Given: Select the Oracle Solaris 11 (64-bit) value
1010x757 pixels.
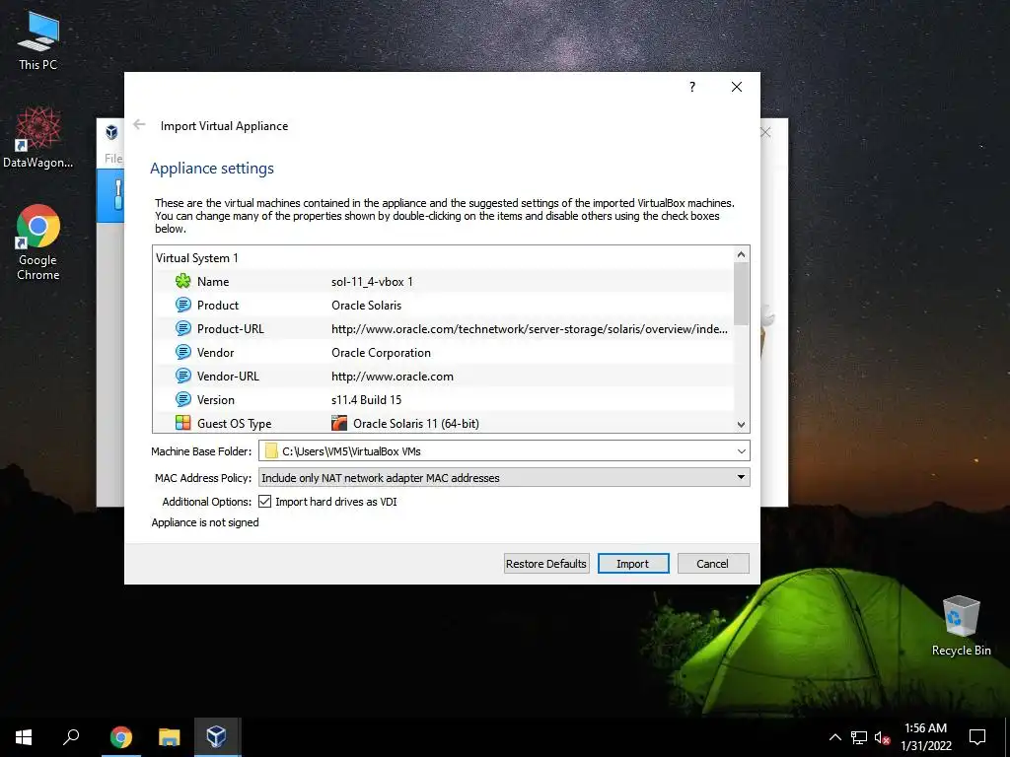Looking at the screenshot, I should click(x=416, y=424).
